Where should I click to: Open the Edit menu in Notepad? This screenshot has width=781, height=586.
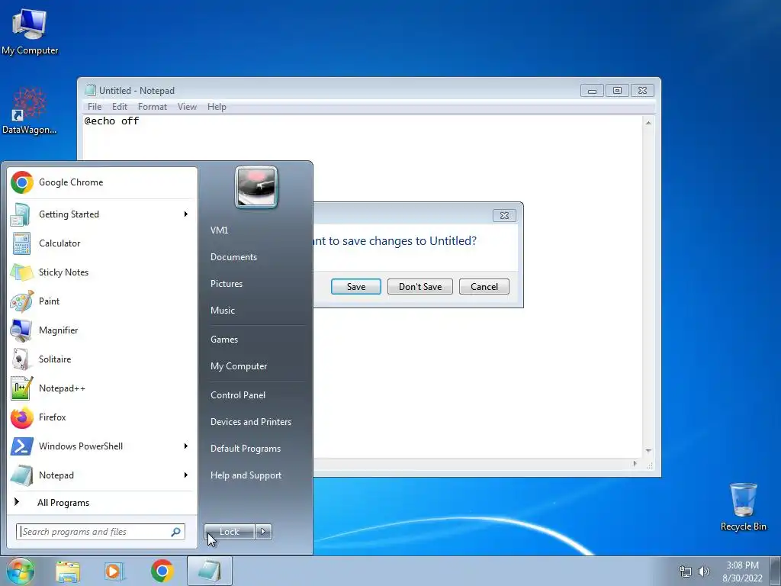[120, 107]
